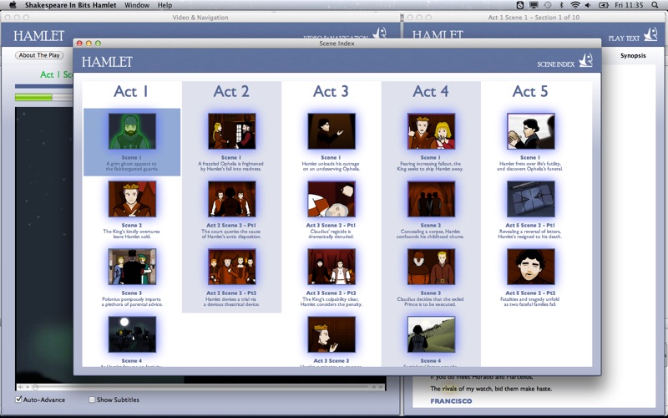The width and height of the screenshot is (668, 418).
Task: Click Shakespeare logo in Scene Index header
Action: click(585, 60)
